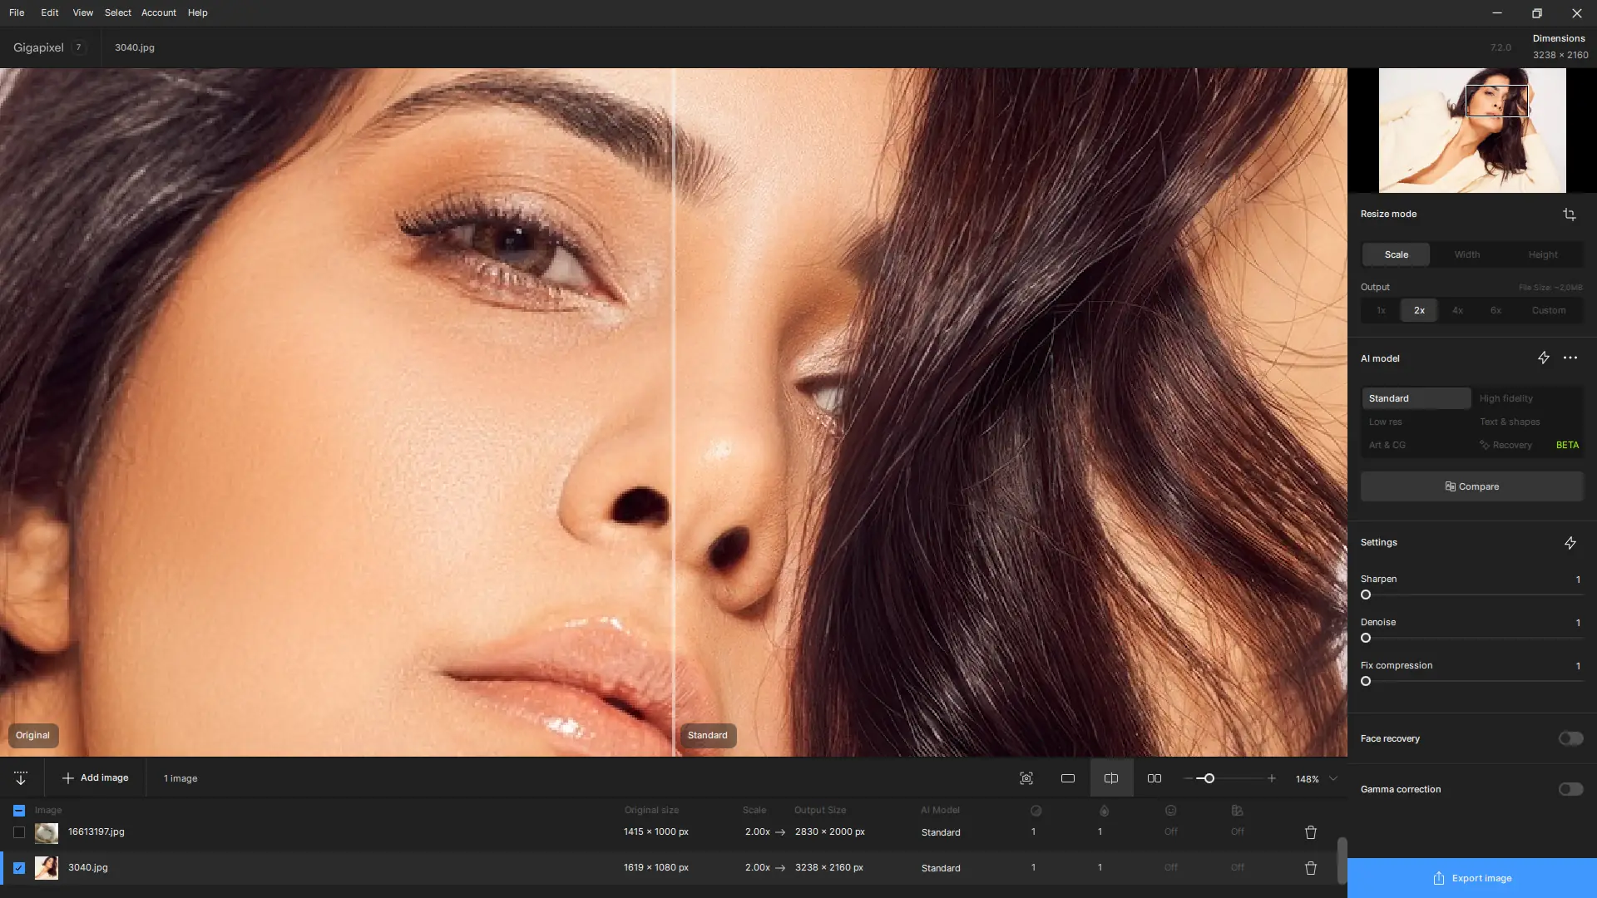Click the Denoise slider handle

pyautogui.click(x=1366, y=639)
